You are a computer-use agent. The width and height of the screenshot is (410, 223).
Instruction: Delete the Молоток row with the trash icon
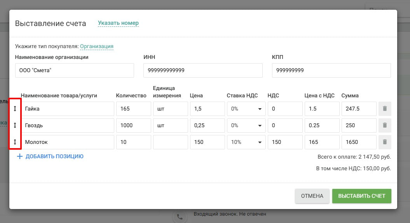(385, 142)
